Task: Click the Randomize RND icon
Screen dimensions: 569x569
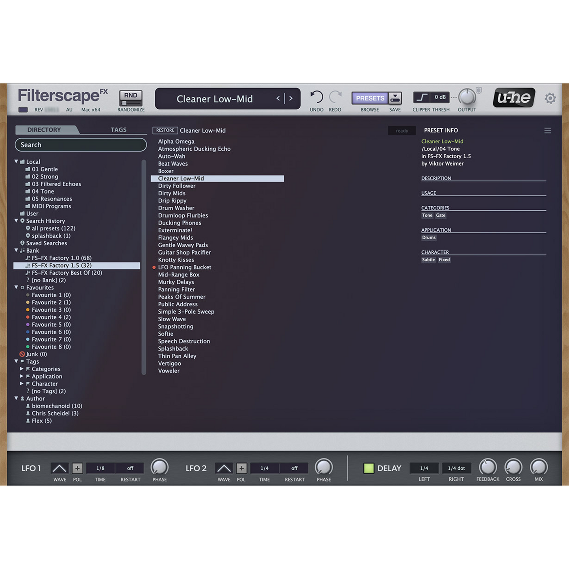Action: 131,98
